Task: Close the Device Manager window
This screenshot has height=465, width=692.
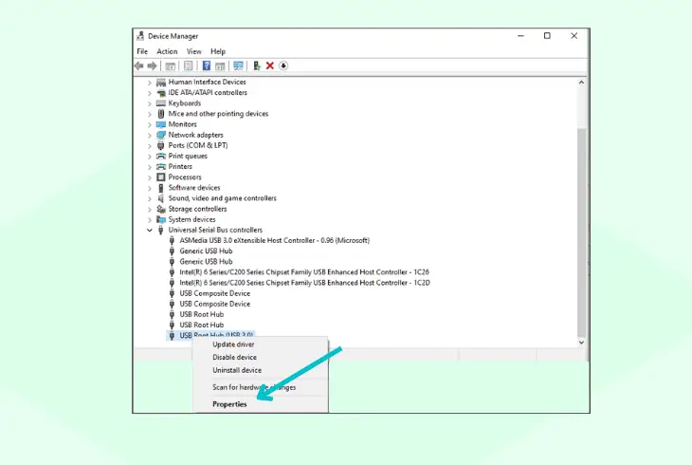Action: click(574, 36)
